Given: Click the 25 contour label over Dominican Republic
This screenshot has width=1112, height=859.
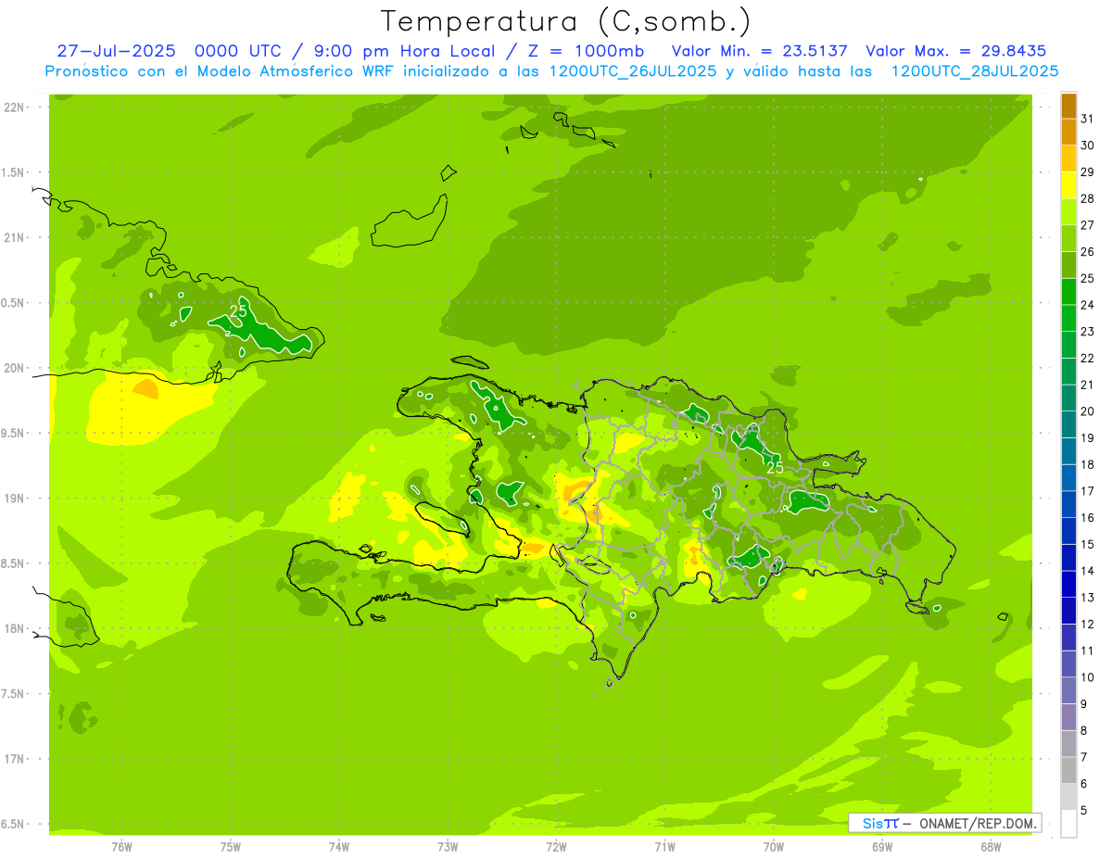Looking at the screenshot, I should tap(775, 468).
